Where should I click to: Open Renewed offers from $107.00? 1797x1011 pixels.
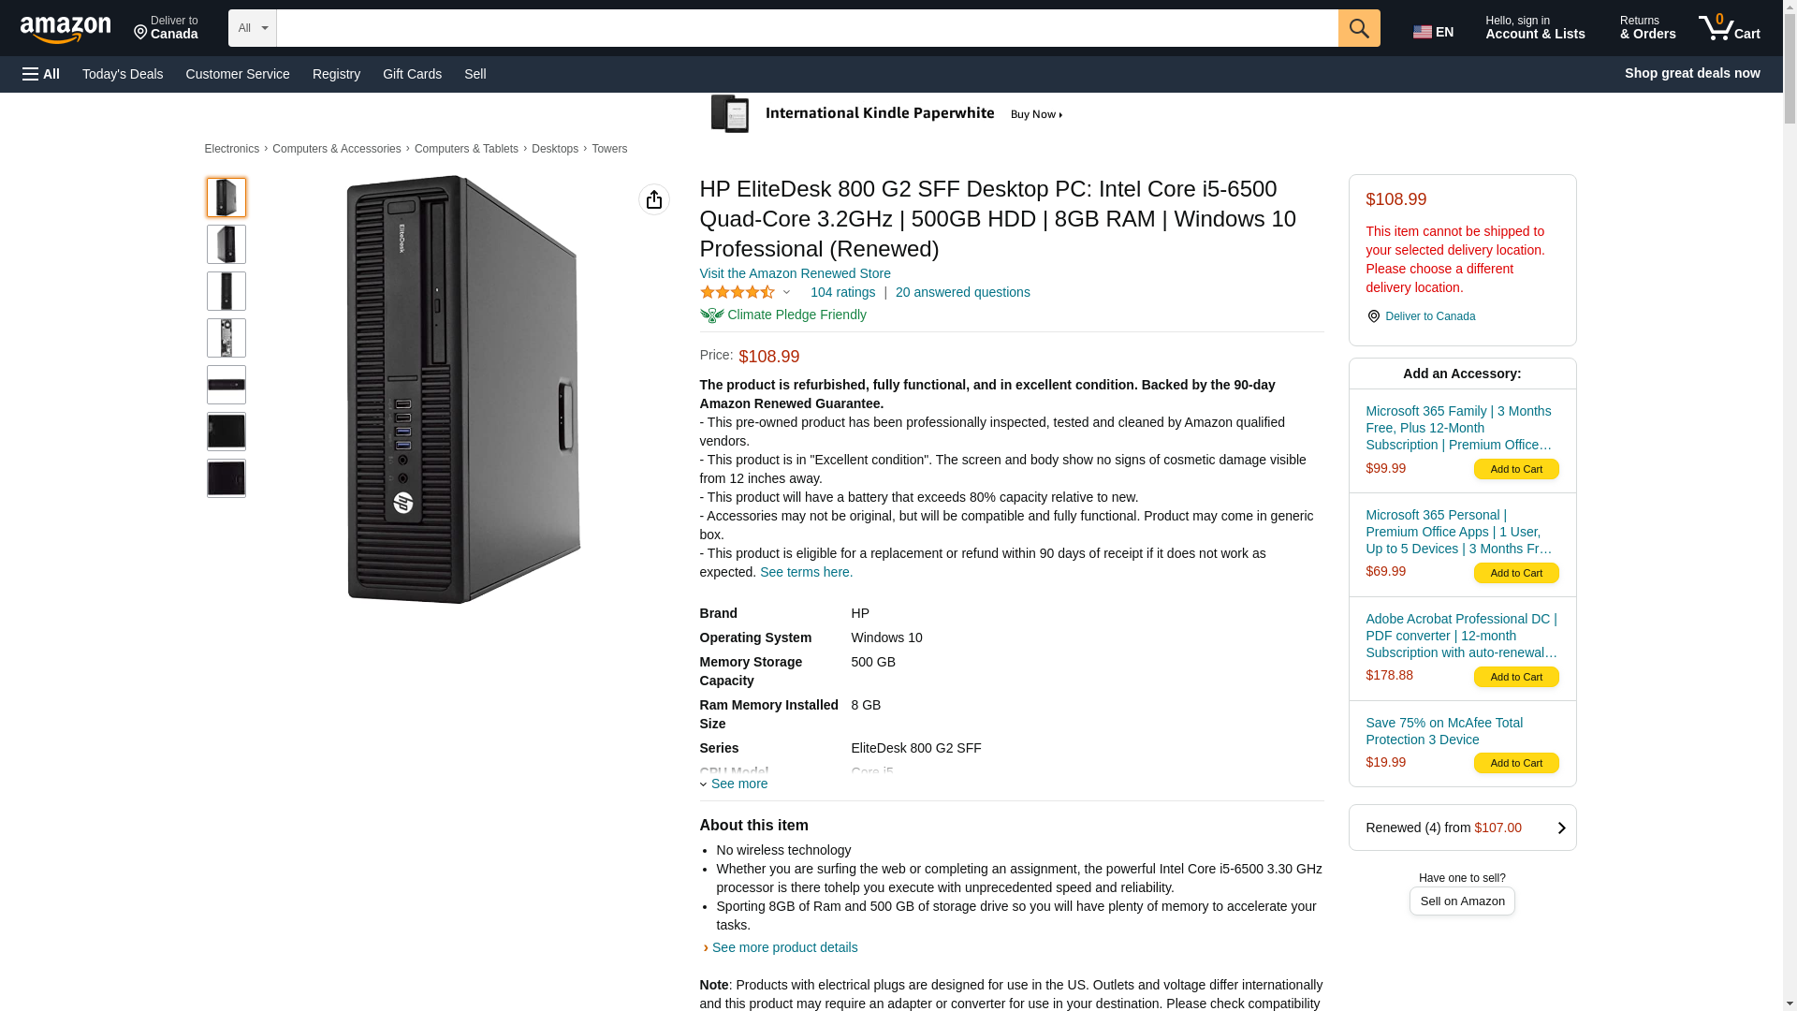tap(1462, 828)
